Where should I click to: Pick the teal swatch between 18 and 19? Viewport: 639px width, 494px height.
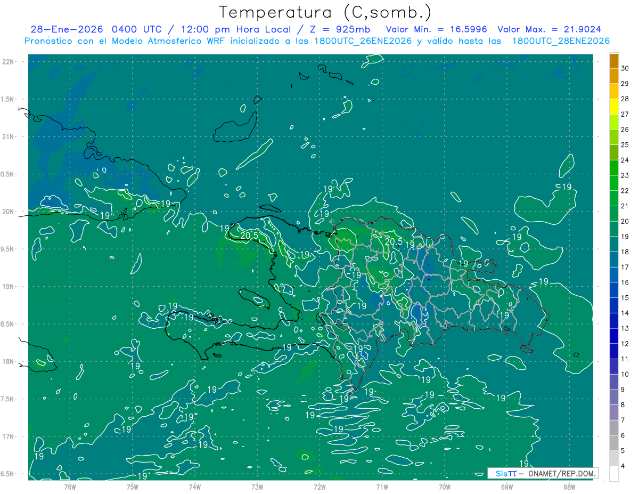tap(614, 244)
